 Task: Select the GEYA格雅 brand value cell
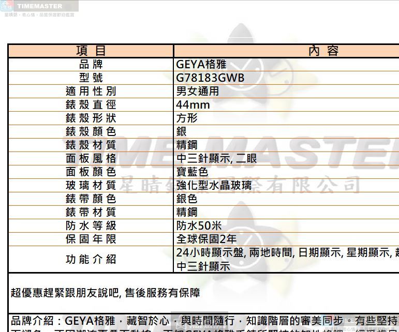tap(201, 64)
